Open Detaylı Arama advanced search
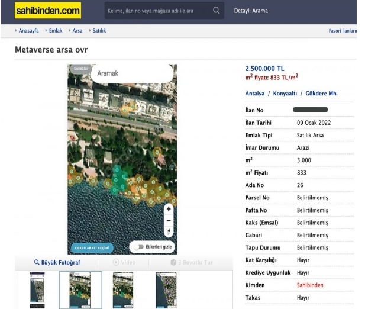 click(251, 11)
